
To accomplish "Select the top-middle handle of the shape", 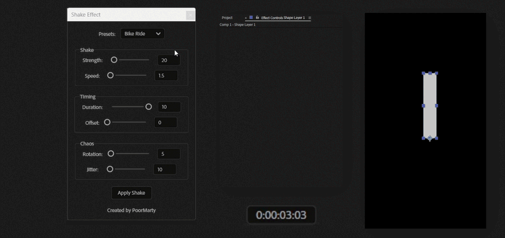I will pyautogui.click(x=430, y=73).
